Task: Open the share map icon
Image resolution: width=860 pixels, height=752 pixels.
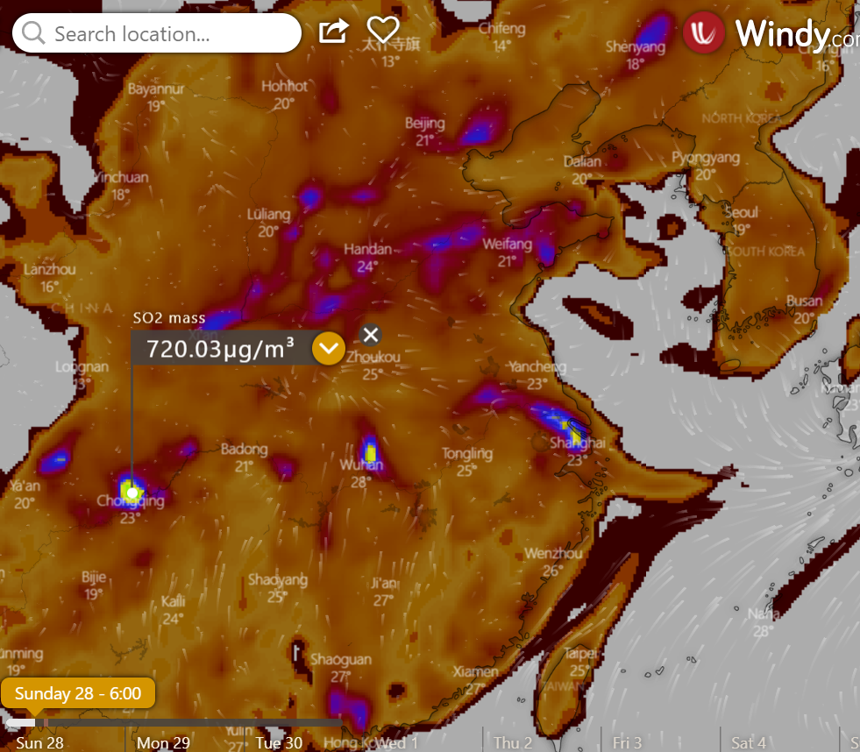Action: tap(333, 32)
